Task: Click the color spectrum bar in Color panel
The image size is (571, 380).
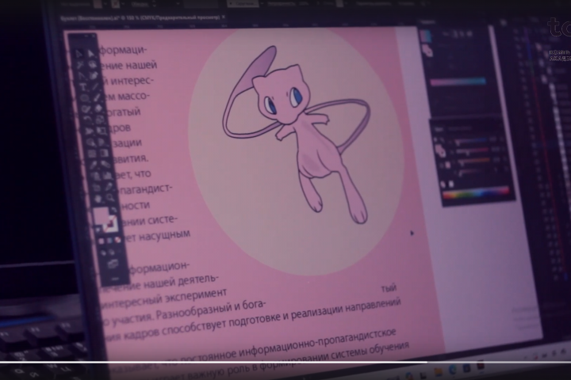Action: [x=476, y=192]
